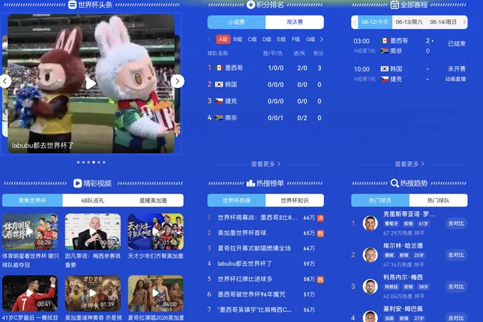Select the first carousel pagination dot

(78, 162)
